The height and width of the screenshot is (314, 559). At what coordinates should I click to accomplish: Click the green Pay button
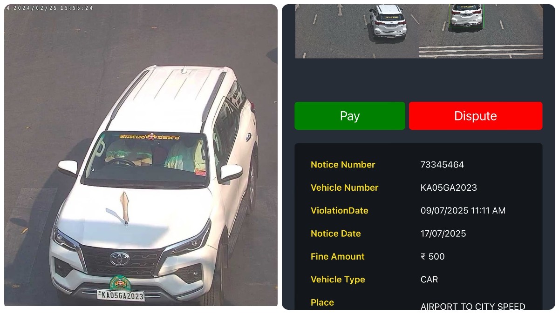(x=350, y=116)
